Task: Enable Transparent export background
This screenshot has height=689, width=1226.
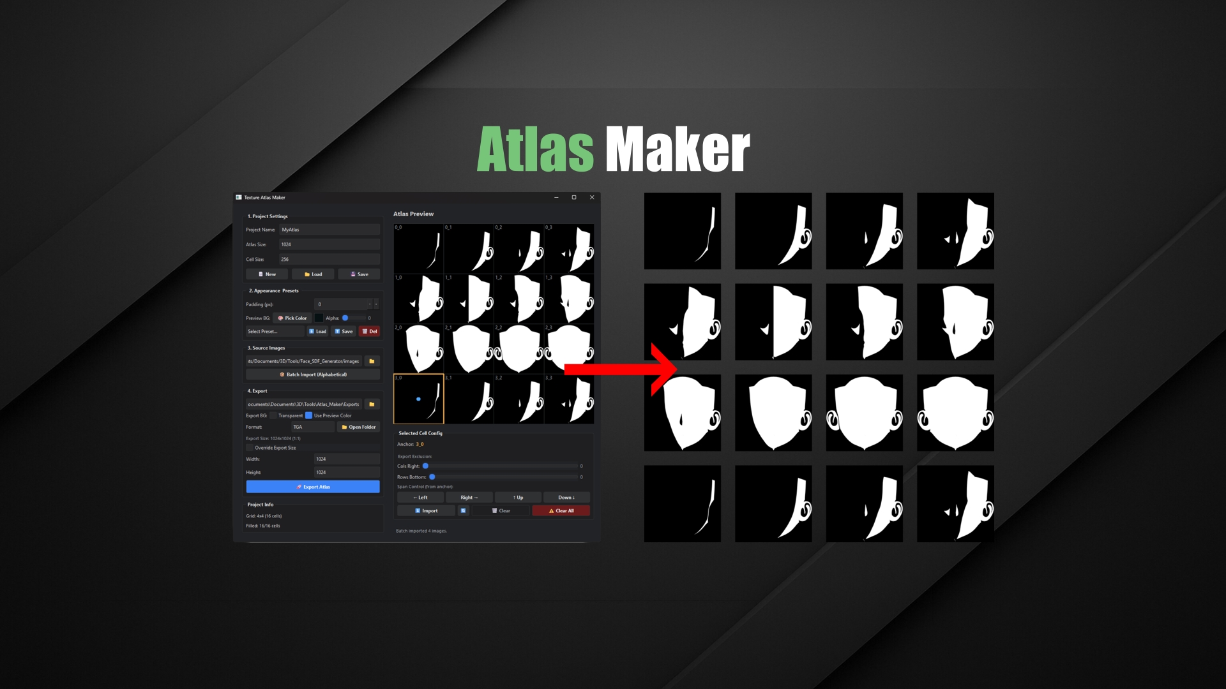Action: pyautogui.click(x=273, y=416)
